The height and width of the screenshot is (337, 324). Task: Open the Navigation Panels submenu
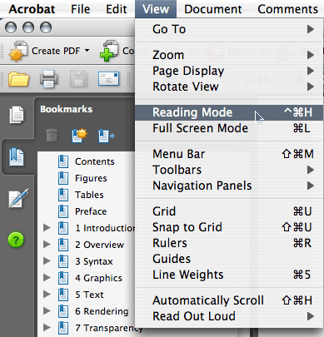coord(229,186)
